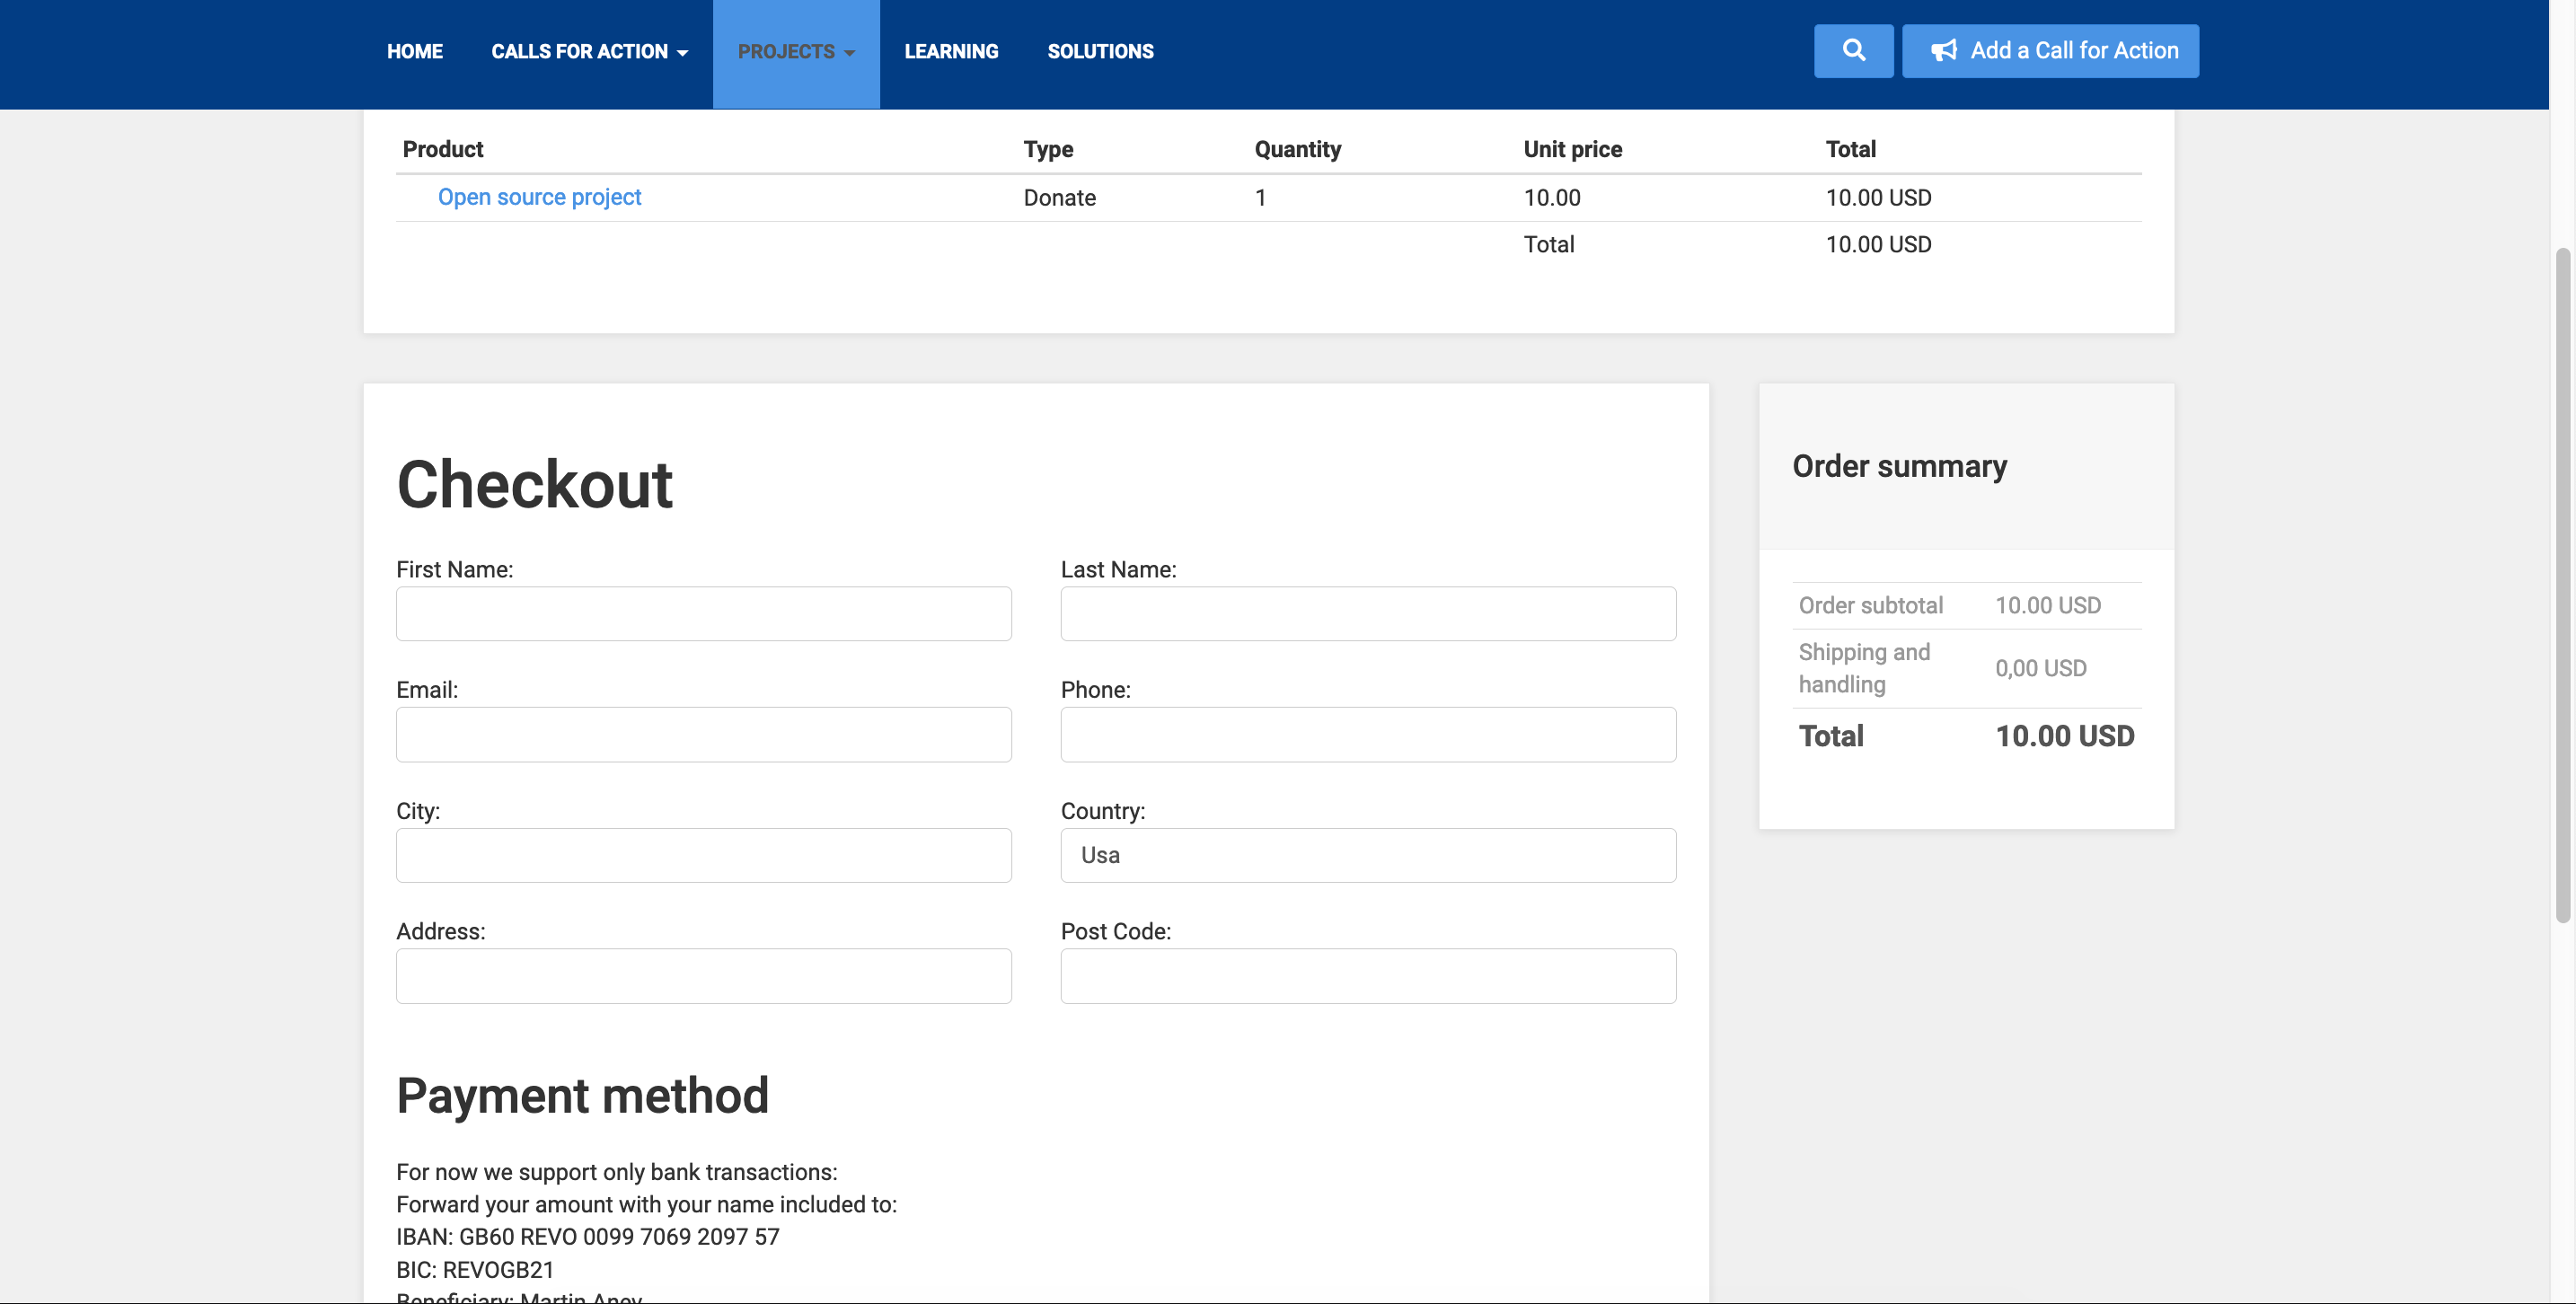Open the Open source project link
This screenshot has width=2576, height=1304.
coord(539,197)
